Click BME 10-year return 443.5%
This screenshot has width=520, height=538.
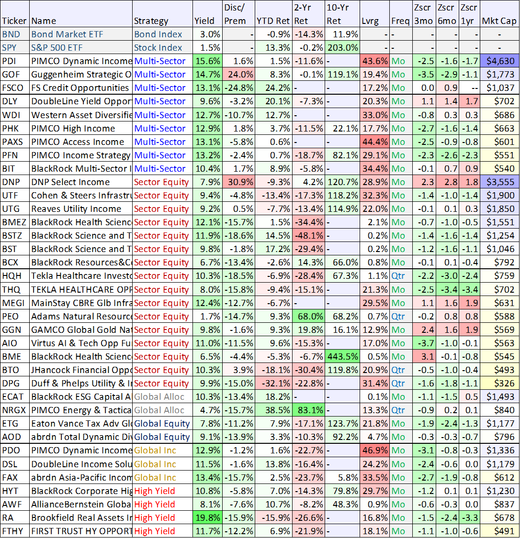[342, 356]
